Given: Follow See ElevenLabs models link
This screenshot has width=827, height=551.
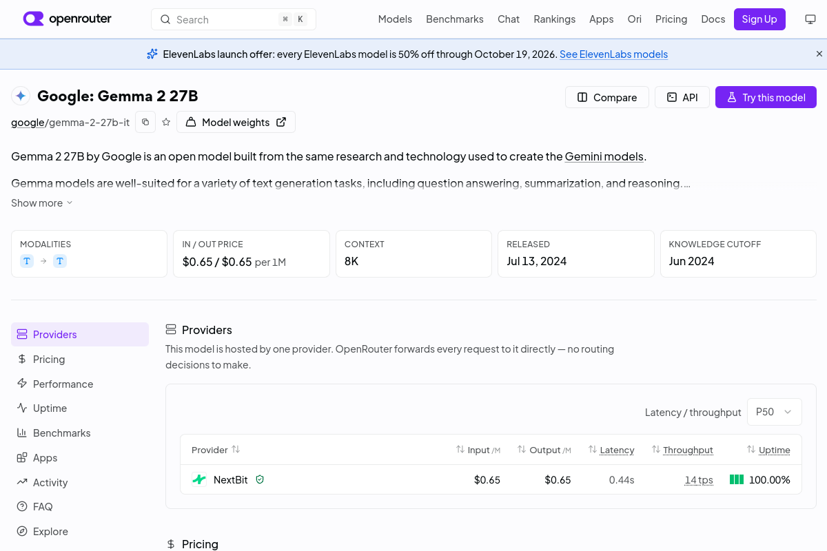Looking at the screenshot, I should pos(613,54).
